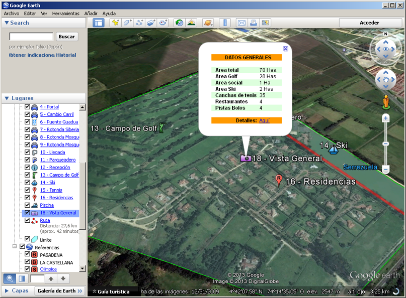Add an image overlay
Screen dimensions: 406x298
point(151,23)
